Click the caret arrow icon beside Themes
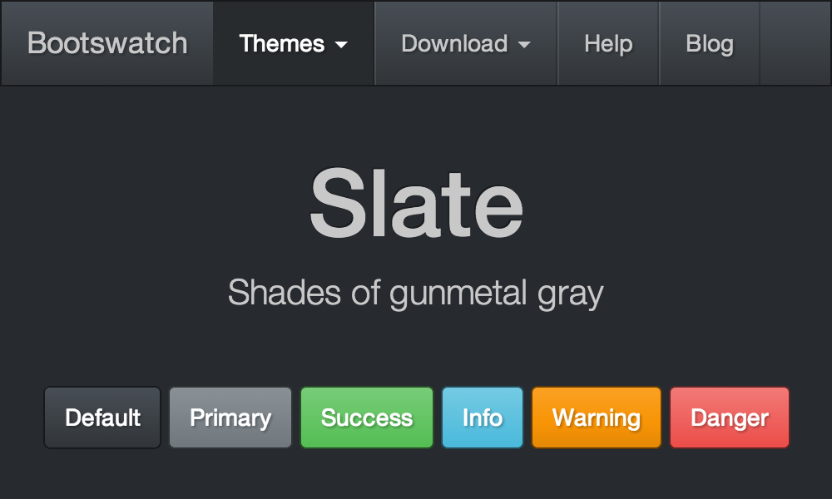832x499 pixels. (x=343, y=46)
